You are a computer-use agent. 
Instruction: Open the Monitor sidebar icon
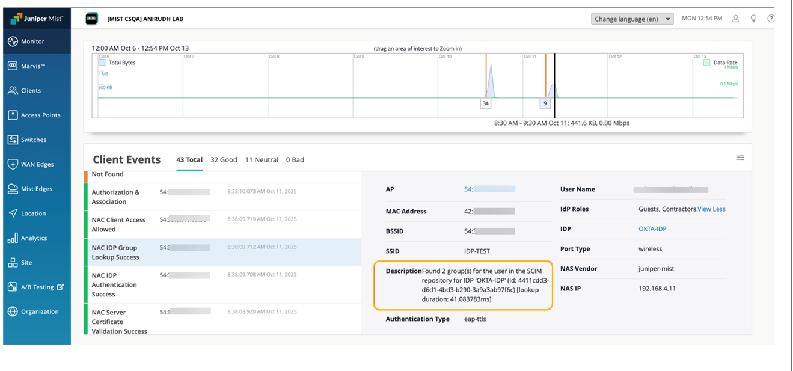coord(13,41)
